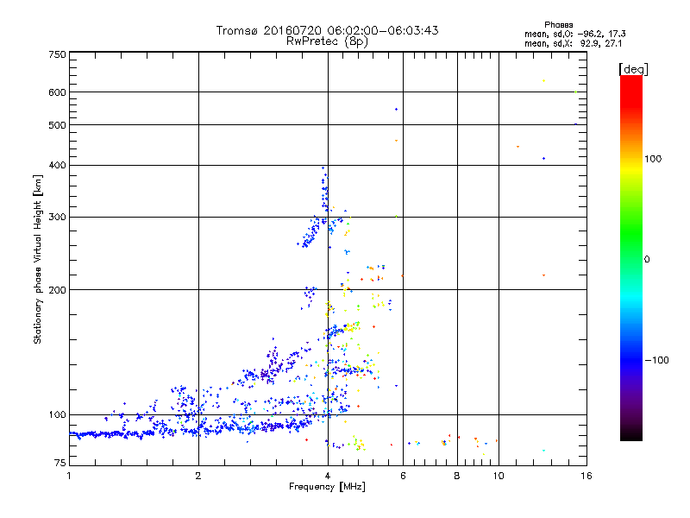Viewport: 690px width, 518px height.
Task: Click the plot title 'Tromsø 20160720 06:02:00-06:03:43'
Action: pyautogui.click(x=327, y=30)
